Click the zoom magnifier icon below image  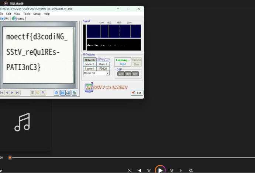point(44,93)
